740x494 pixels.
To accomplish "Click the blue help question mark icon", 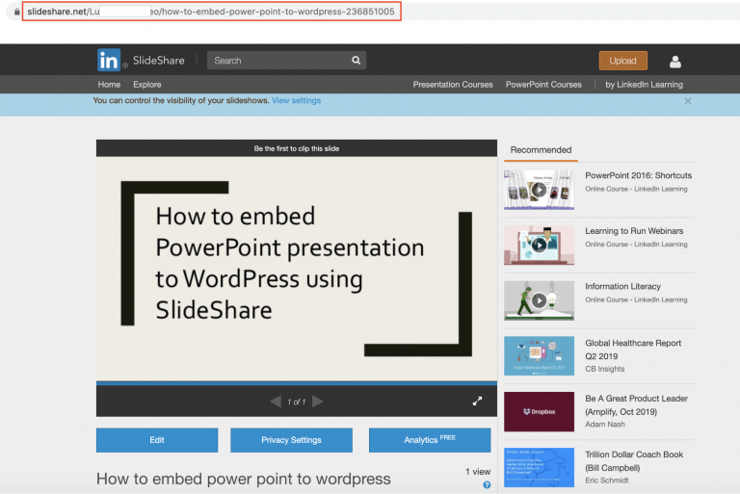I will [487, 484].
